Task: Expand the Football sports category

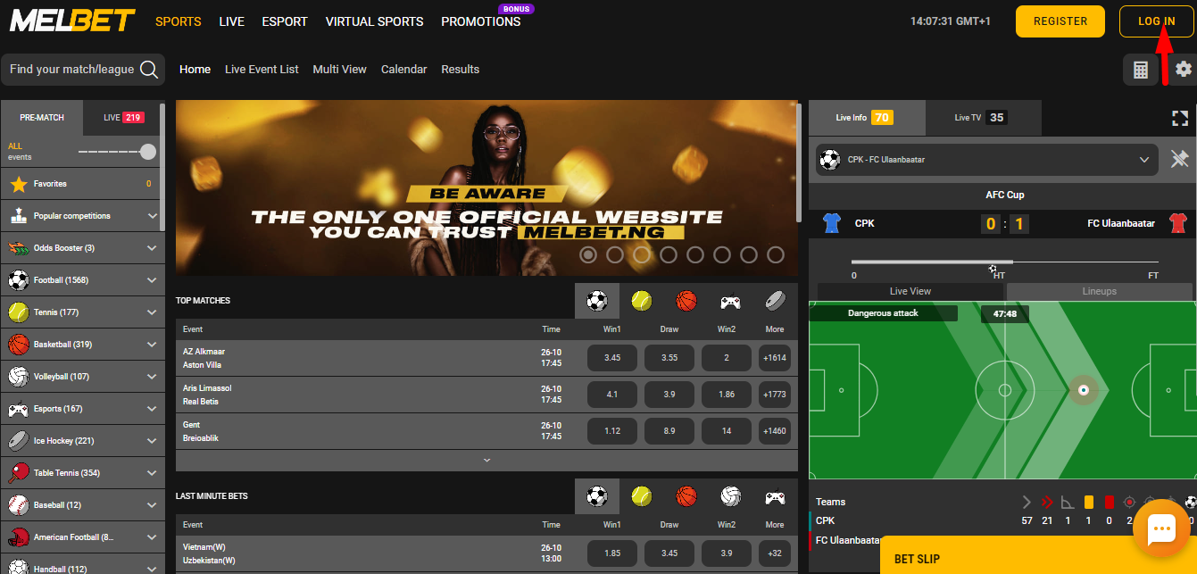Action: 152,280
